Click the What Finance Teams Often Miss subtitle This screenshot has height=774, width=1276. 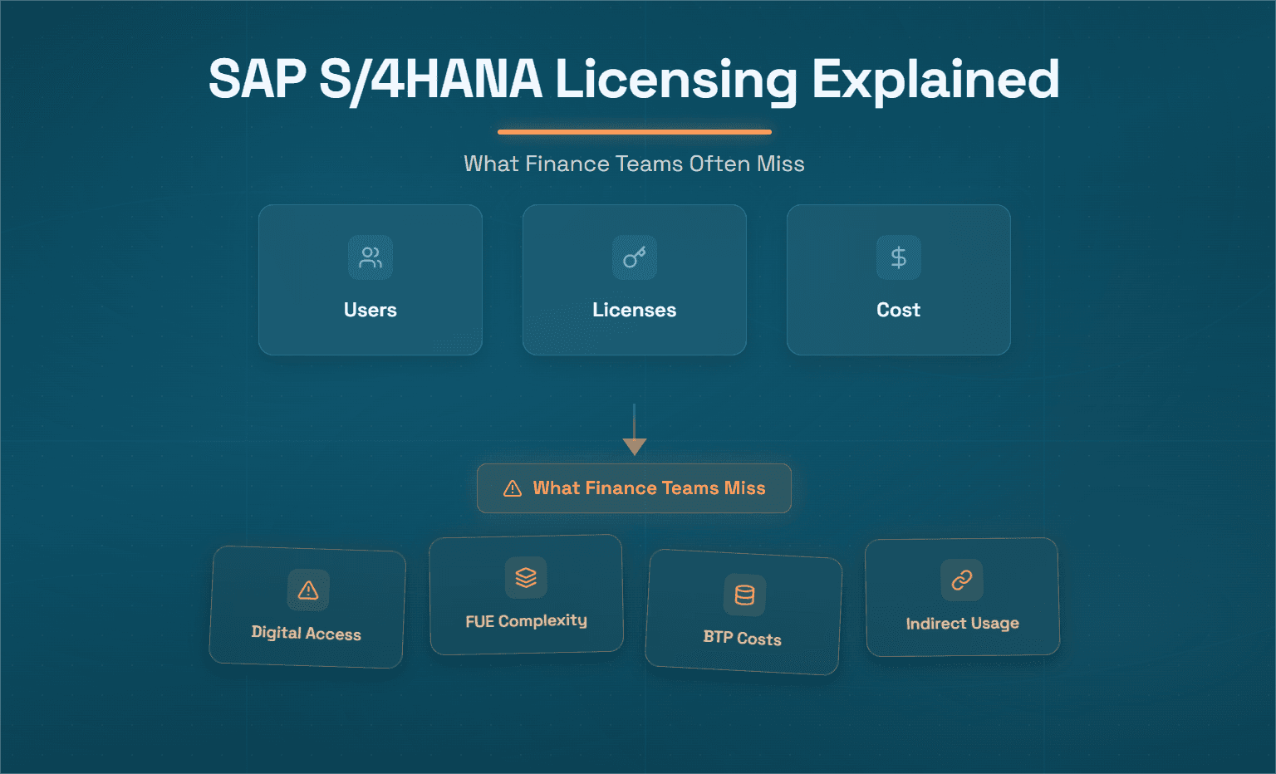point(634,164)
